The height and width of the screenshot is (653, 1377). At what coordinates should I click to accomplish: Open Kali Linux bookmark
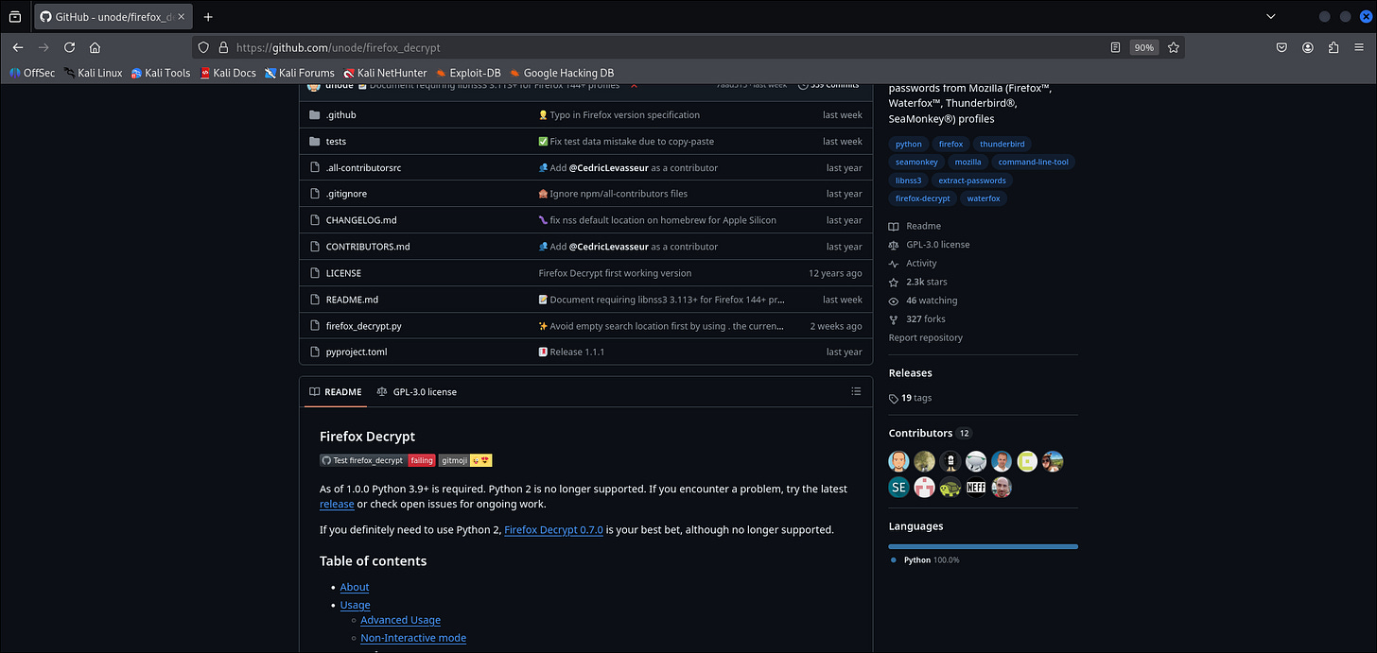tap(93, 73)
